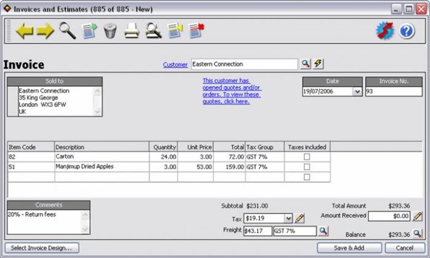The image size is (430, 258).
Task: Check Taxes included for Manjimup Dried Apples
Action: point(307,167)
